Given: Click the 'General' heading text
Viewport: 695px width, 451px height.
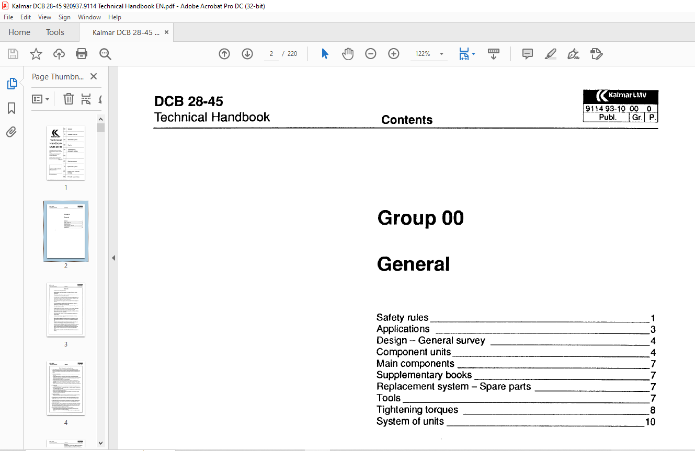Looking at the screenshot, I should [413, 264].
